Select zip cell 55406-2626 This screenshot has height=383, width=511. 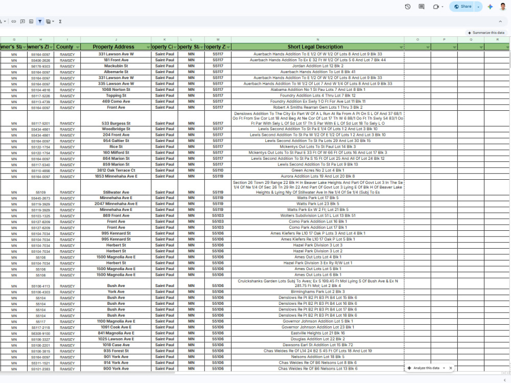(x=41, y=60)
